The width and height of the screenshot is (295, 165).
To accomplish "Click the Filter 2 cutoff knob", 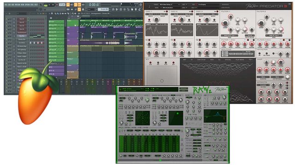I will (x=261, y=23).
